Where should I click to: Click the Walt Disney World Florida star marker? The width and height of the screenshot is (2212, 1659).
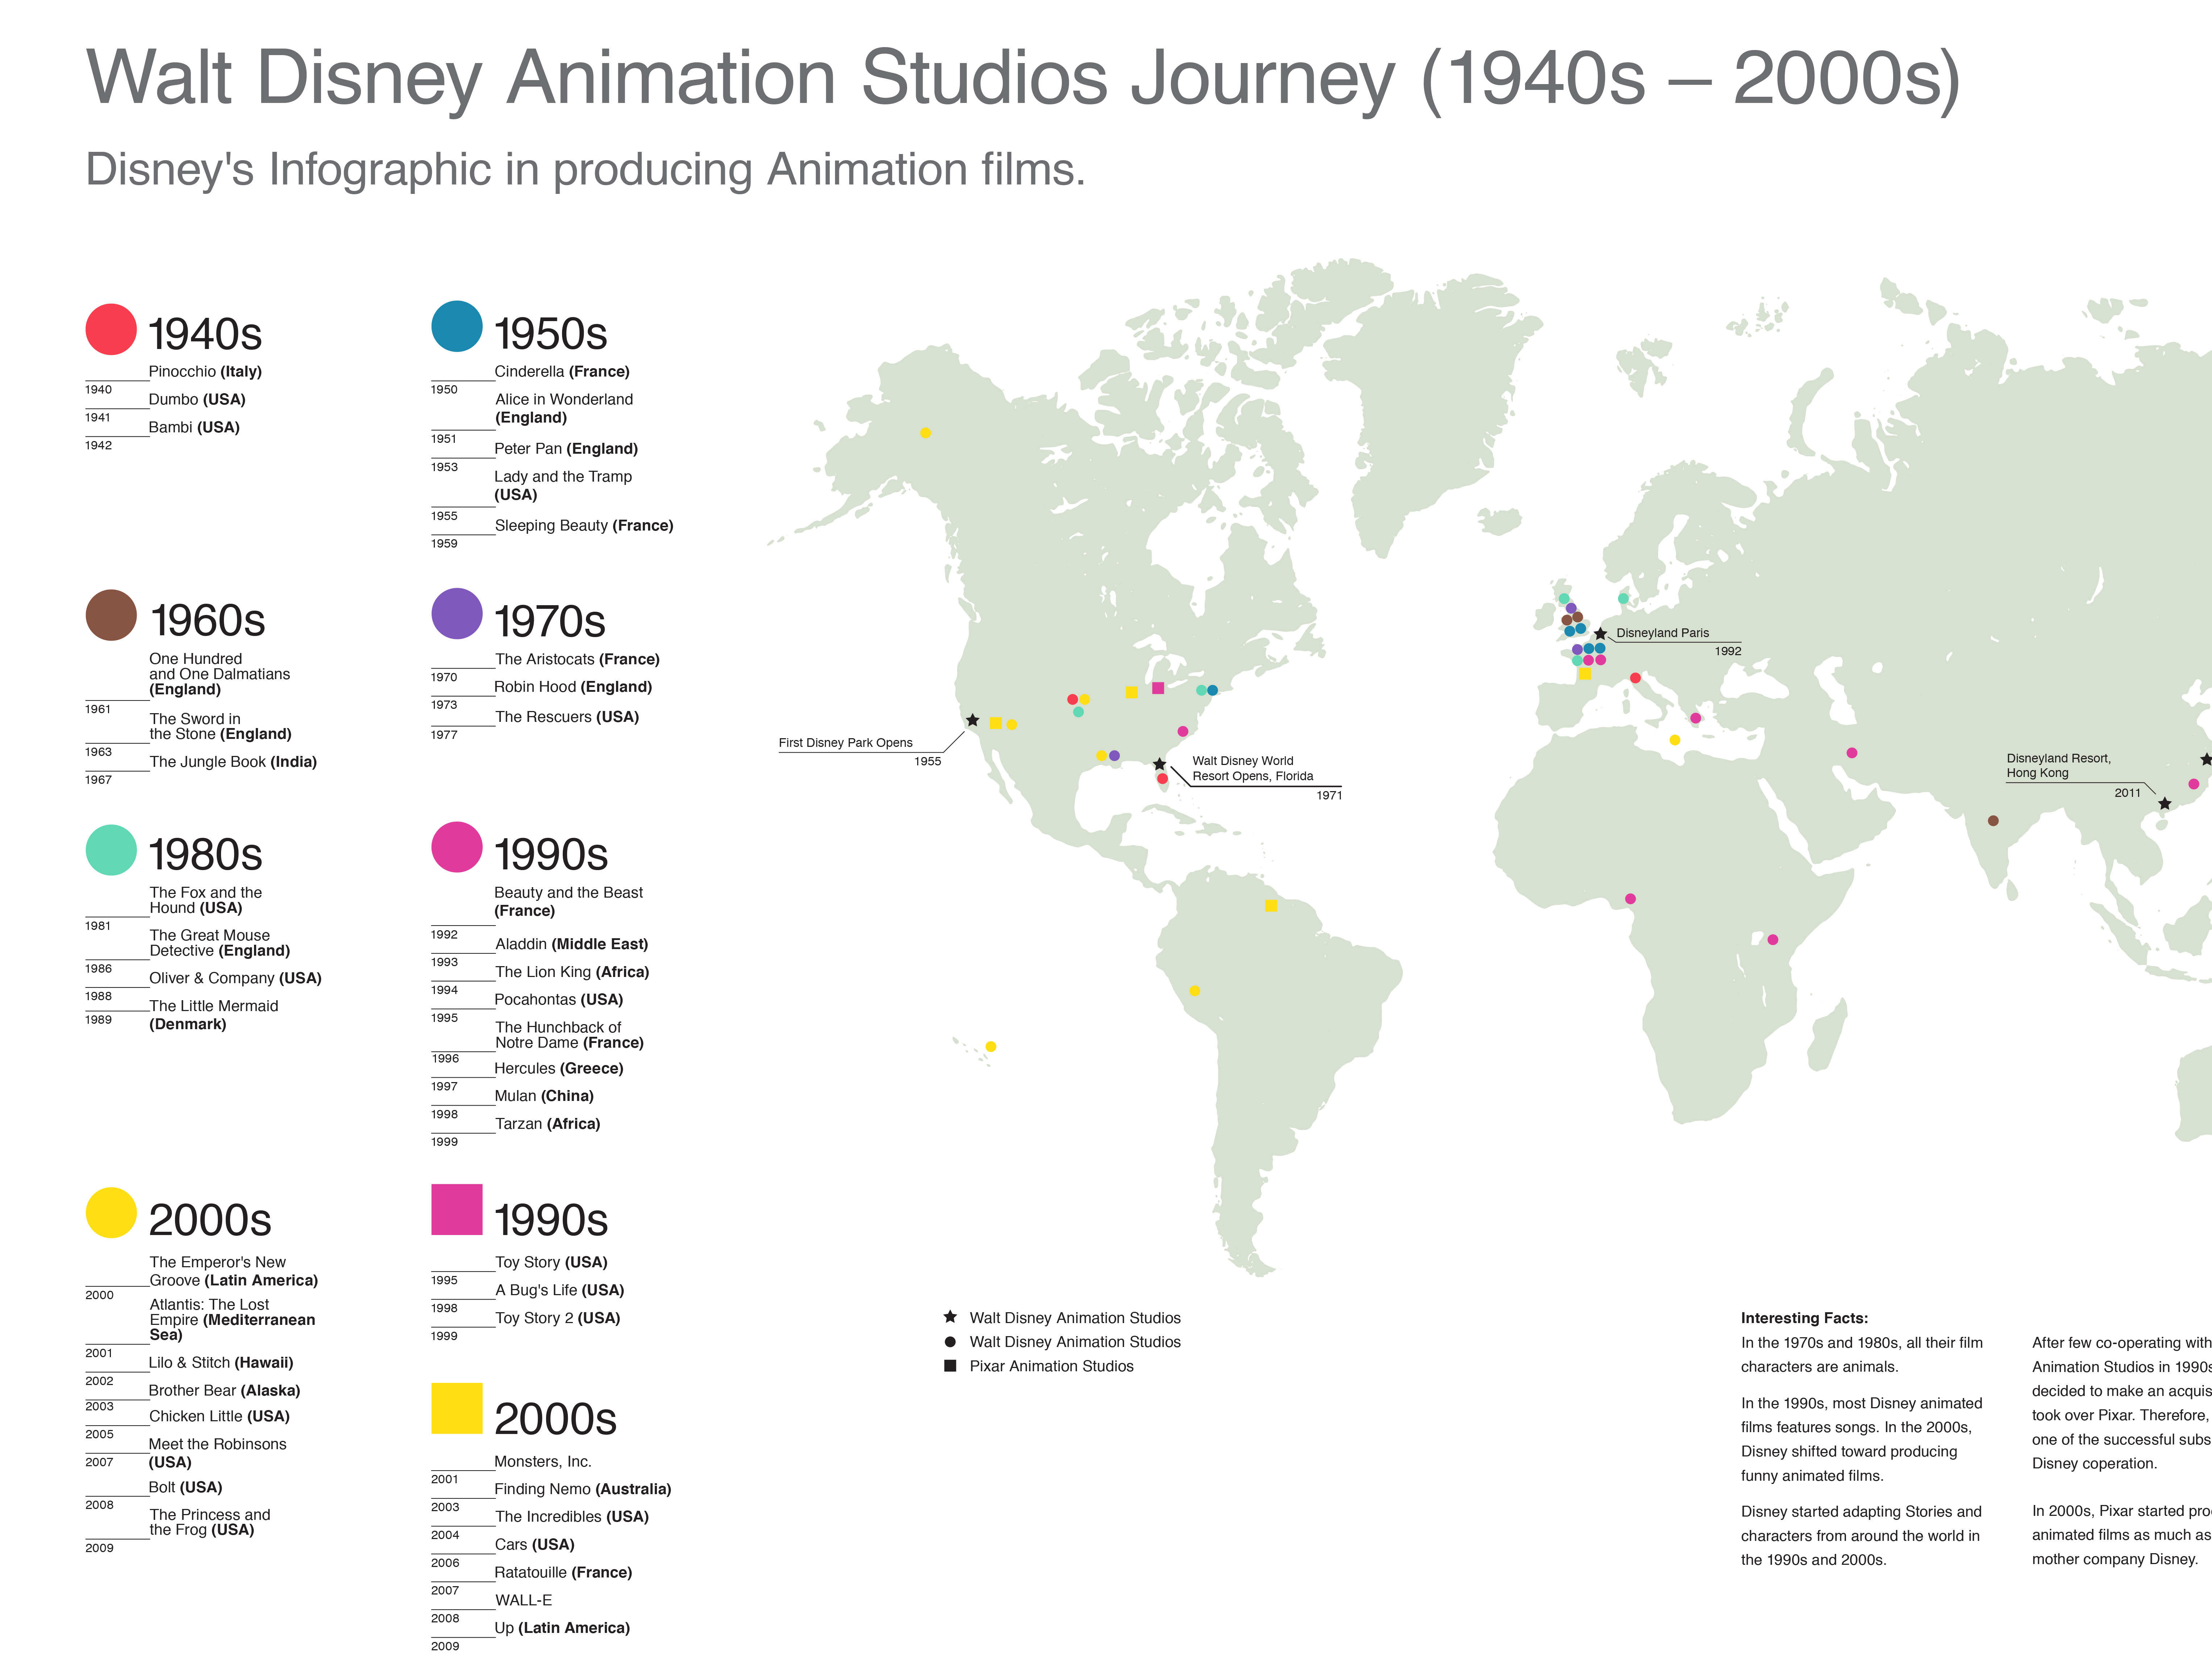click(1159, 764)
